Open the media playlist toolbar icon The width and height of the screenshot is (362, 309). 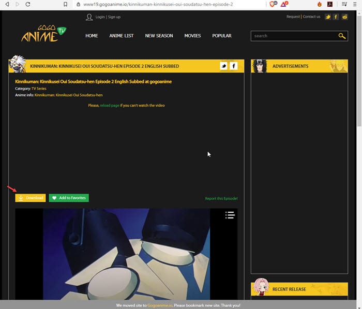pos(344,4)
